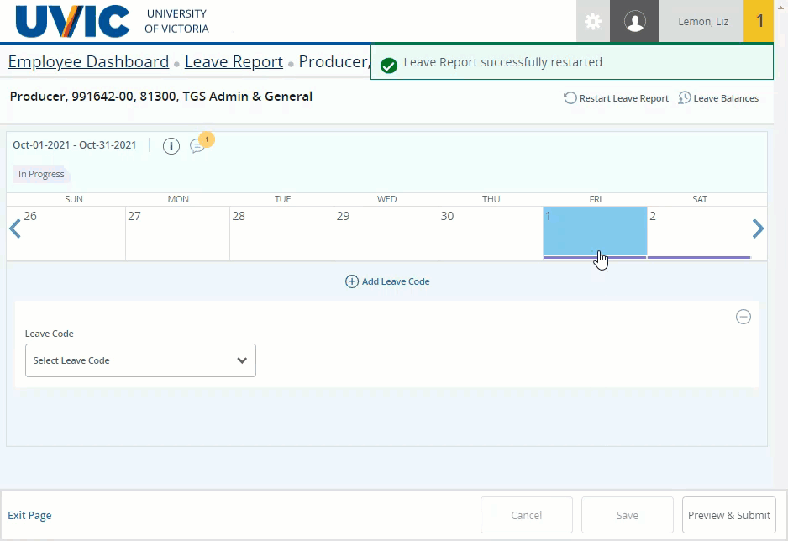
Task: Click Add Leave Code
Action: pyautogui.click(x=387, y=281)
